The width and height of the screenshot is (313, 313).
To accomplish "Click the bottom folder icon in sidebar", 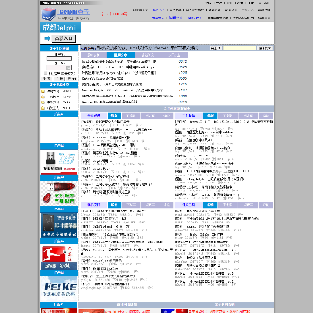I will tap(43, 108).
